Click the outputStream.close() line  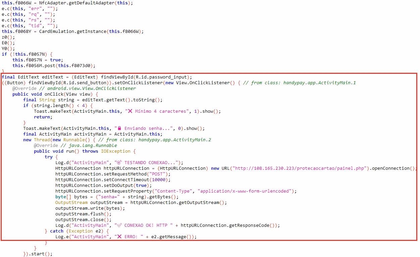click(x=84, y=220)
